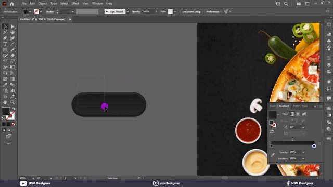This screenshot has height=187, width=333.
Task: Select the Rotate tool
Action: click(x=5, y=61)
